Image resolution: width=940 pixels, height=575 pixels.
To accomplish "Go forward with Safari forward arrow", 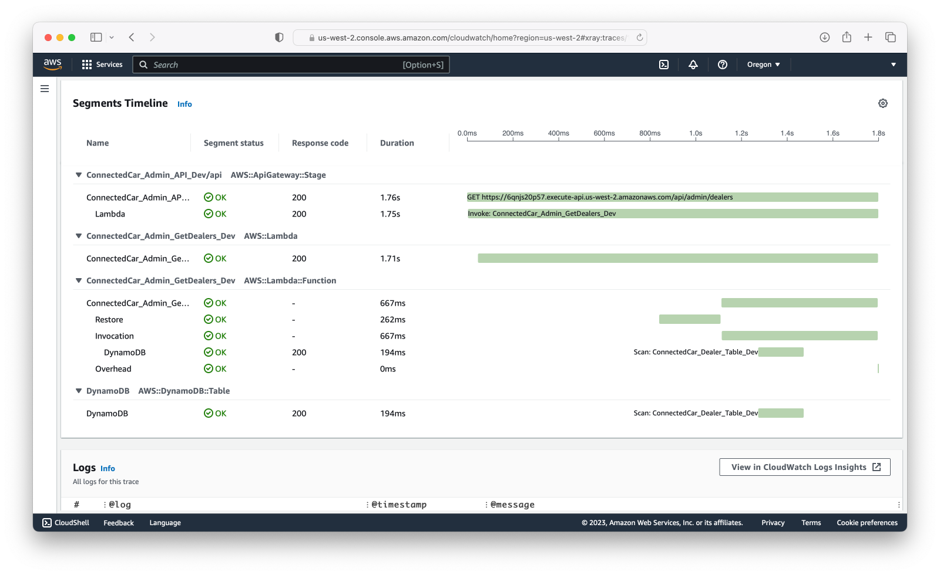I will tap(152, 37).
